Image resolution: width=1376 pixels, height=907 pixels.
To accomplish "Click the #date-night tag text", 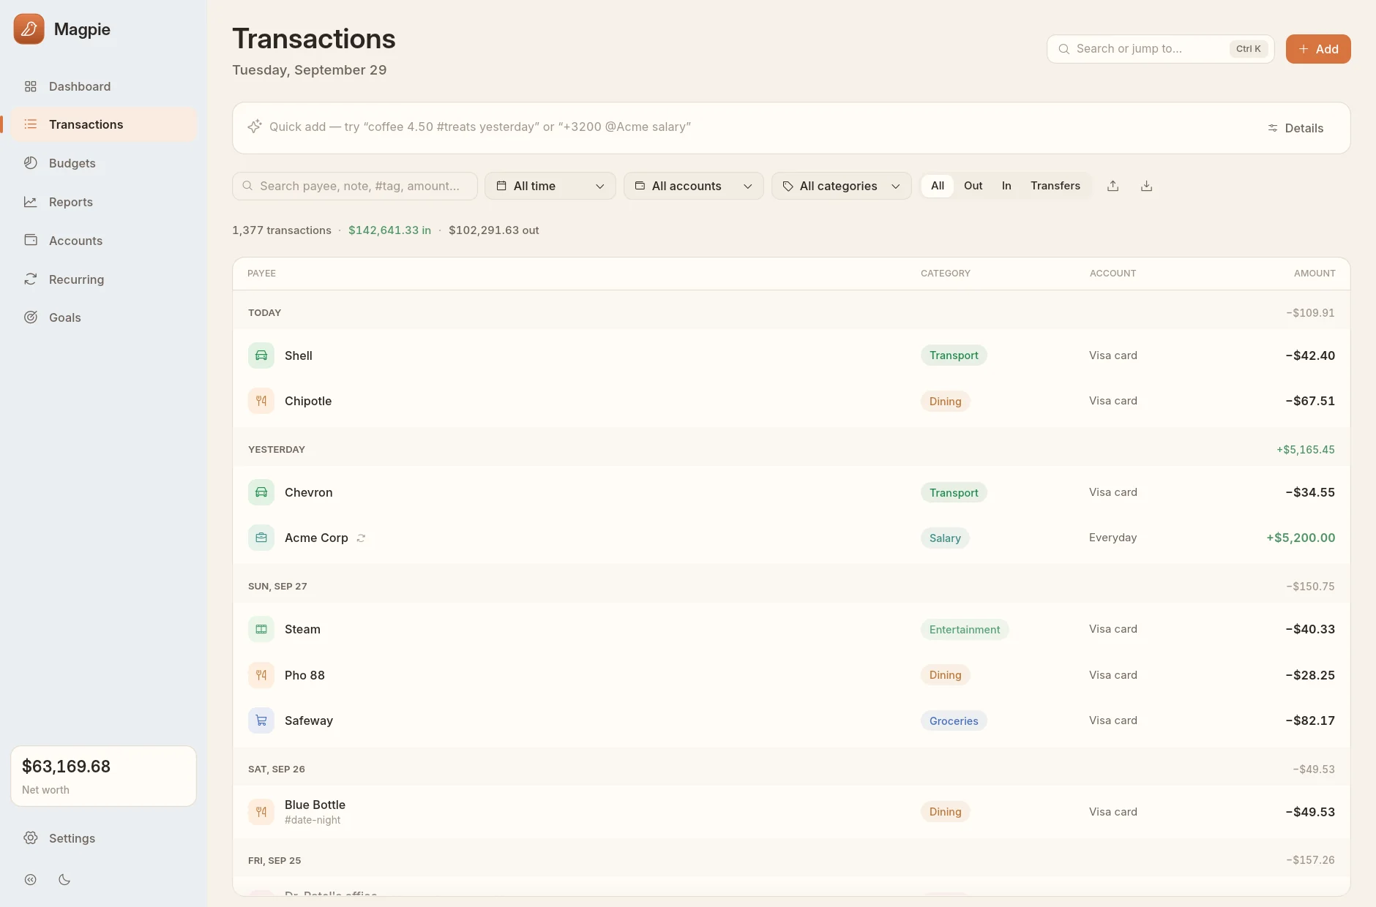I will tap(313, 821).
